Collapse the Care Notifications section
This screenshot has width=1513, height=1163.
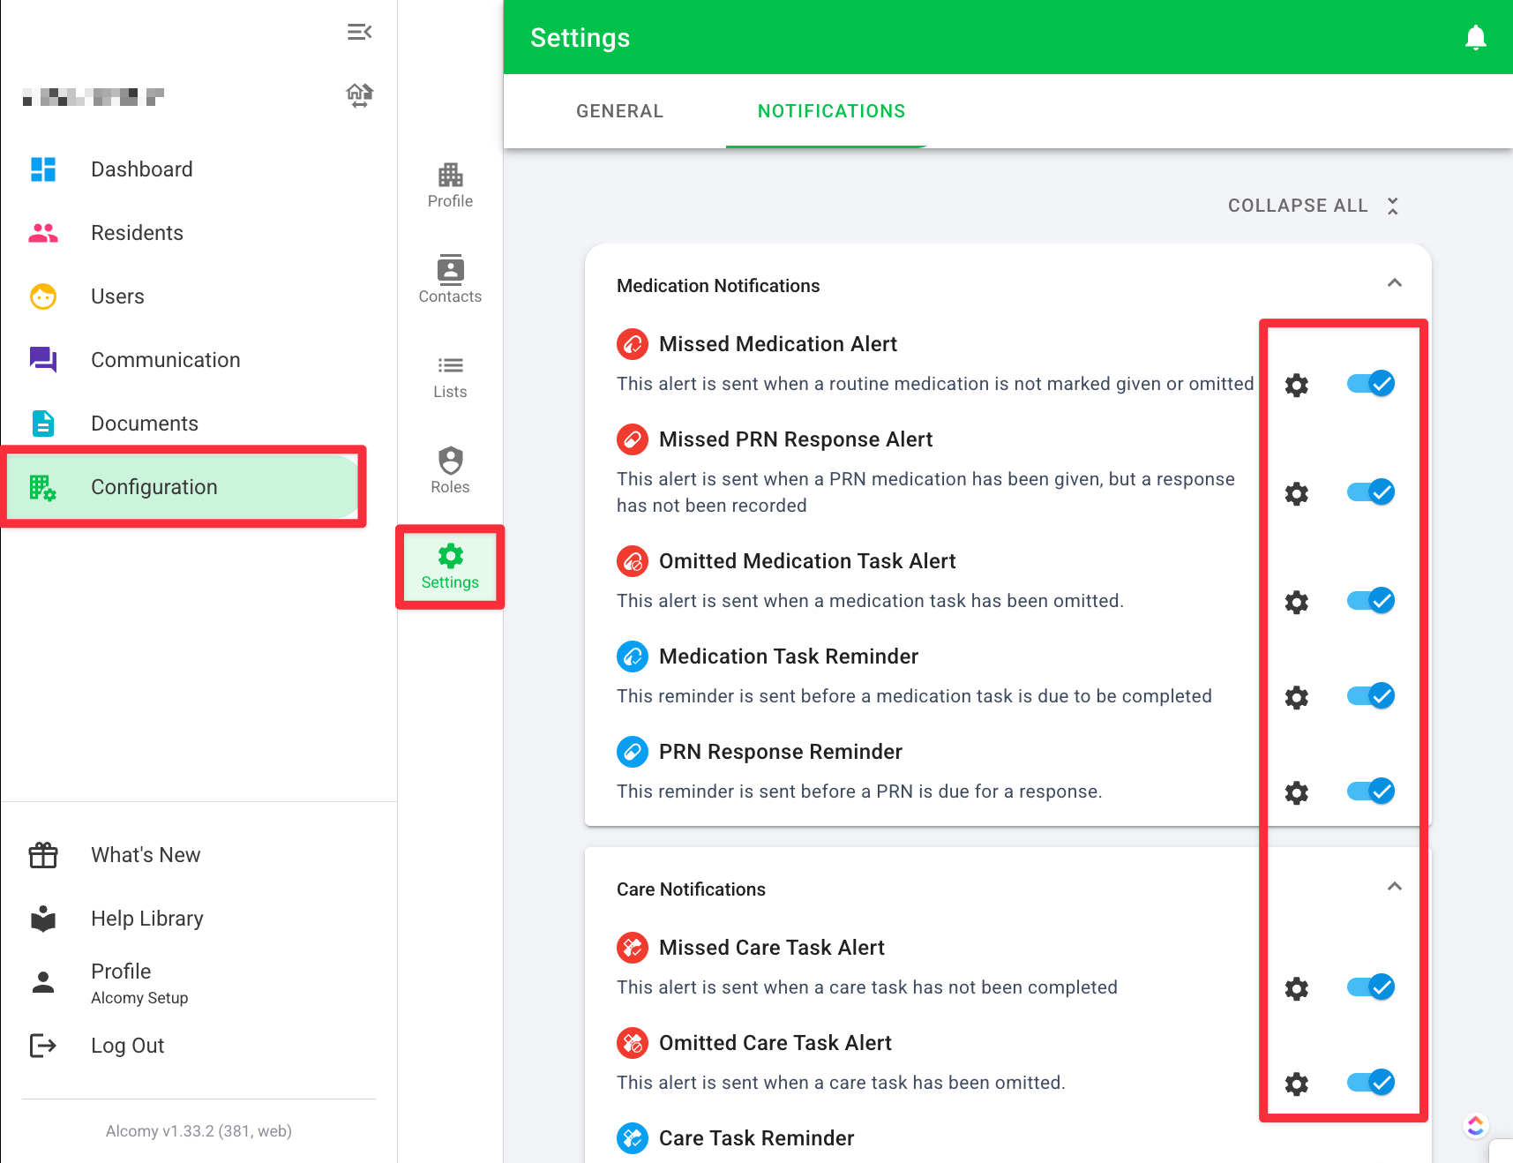coord(1394,887)
